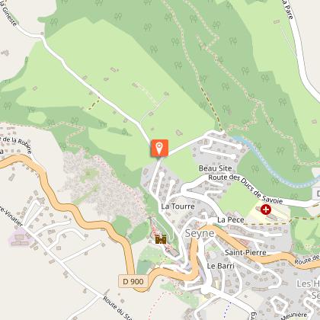Click the Route du Stade street label
The height and width of the screenshot is (320, 320).
tap(117, 308)
